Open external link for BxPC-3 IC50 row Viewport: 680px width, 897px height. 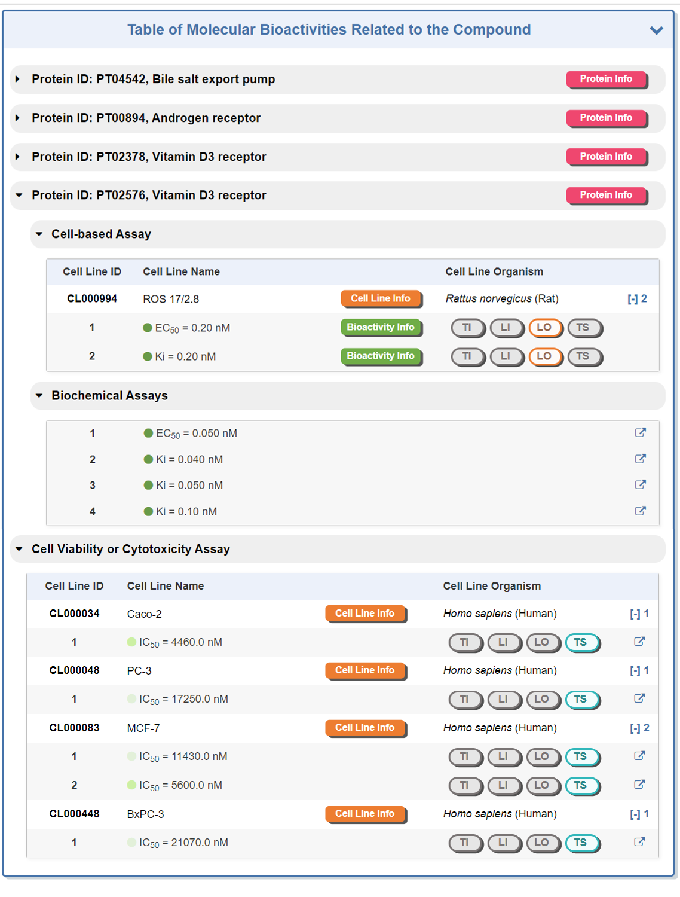click(639, 842)
